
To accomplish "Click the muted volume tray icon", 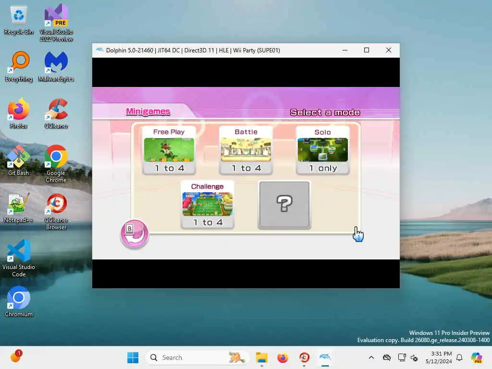I will [x=414, y=357].
